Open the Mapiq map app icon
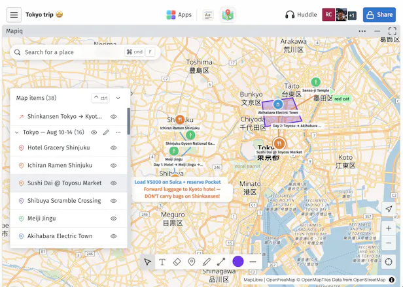403x287 pixels. tap(228, 15)
